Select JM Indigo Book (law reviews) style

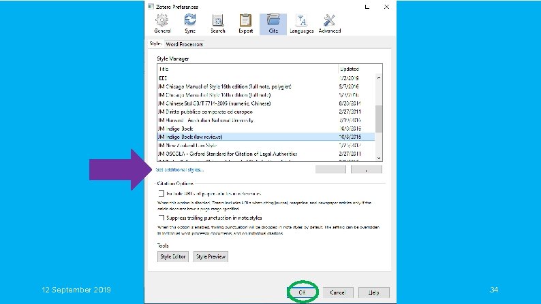(266, 137)
